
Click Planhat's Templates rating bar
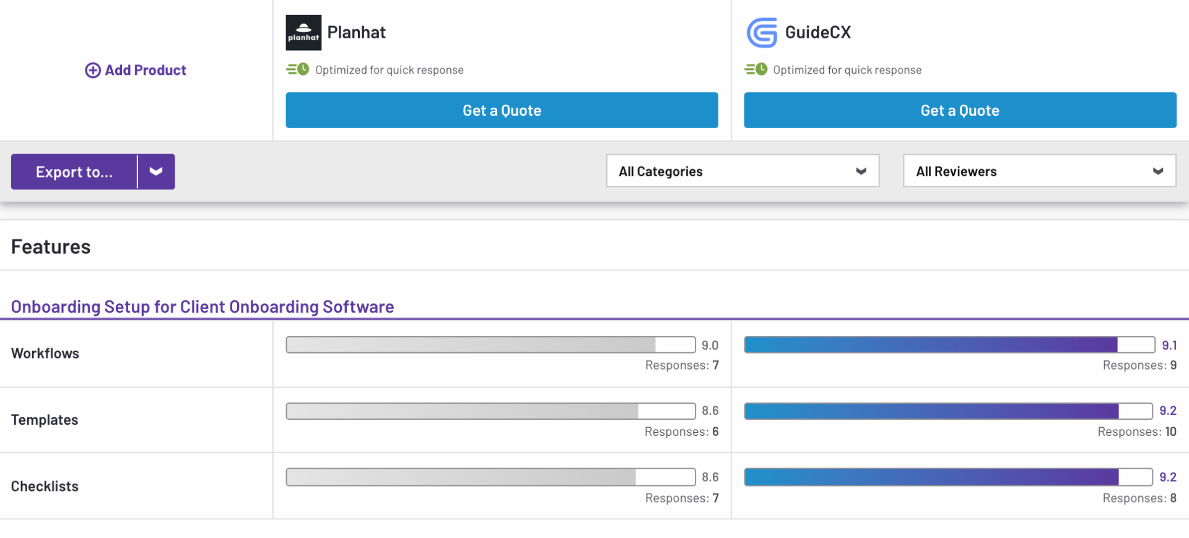pyautogui.click(x=490, y=411)
